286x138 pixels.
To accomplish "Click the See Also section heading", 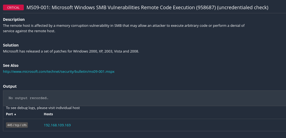I will [11, 65].
